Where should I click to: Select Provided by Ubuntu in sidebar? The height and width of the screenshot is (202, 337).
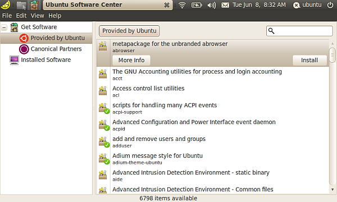tap(46, 38)
